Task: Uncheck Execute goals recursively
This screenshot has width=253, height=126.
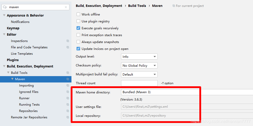Action: pos(78,28)
